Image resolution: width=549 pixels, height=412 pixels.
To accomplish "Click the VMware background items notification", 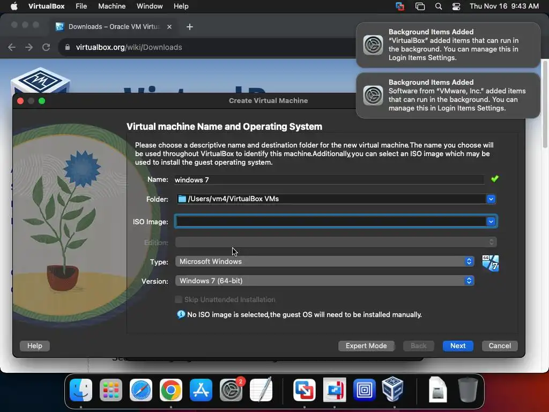I will 448,95.
